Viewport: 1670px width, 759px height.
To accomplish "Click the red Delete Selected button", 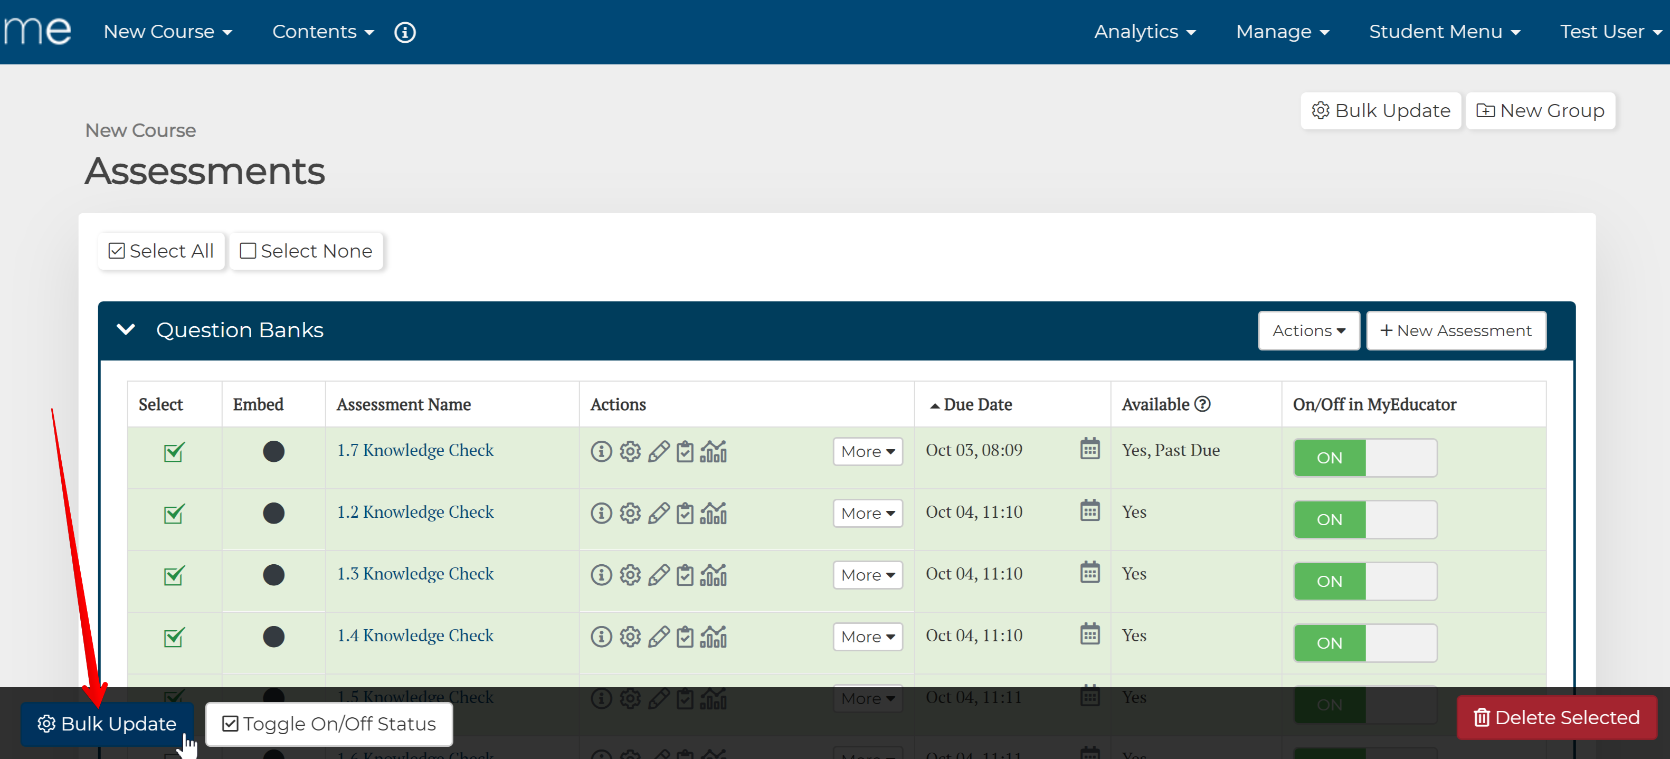I will pos(1556,717).
